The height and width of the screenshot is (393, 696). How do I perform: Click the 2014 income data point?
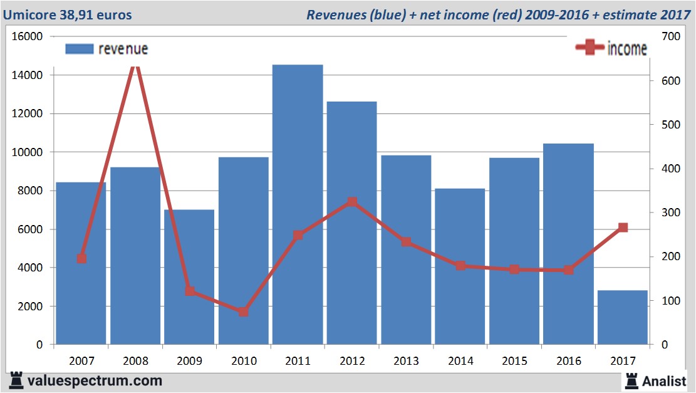pos(460,266)
